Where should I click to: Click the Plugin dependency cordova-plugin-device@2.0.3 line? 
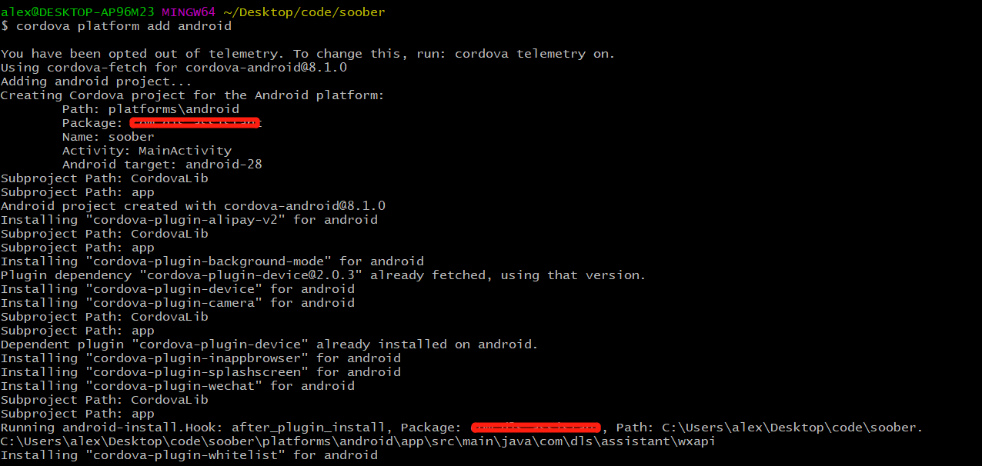coord(323,275)
